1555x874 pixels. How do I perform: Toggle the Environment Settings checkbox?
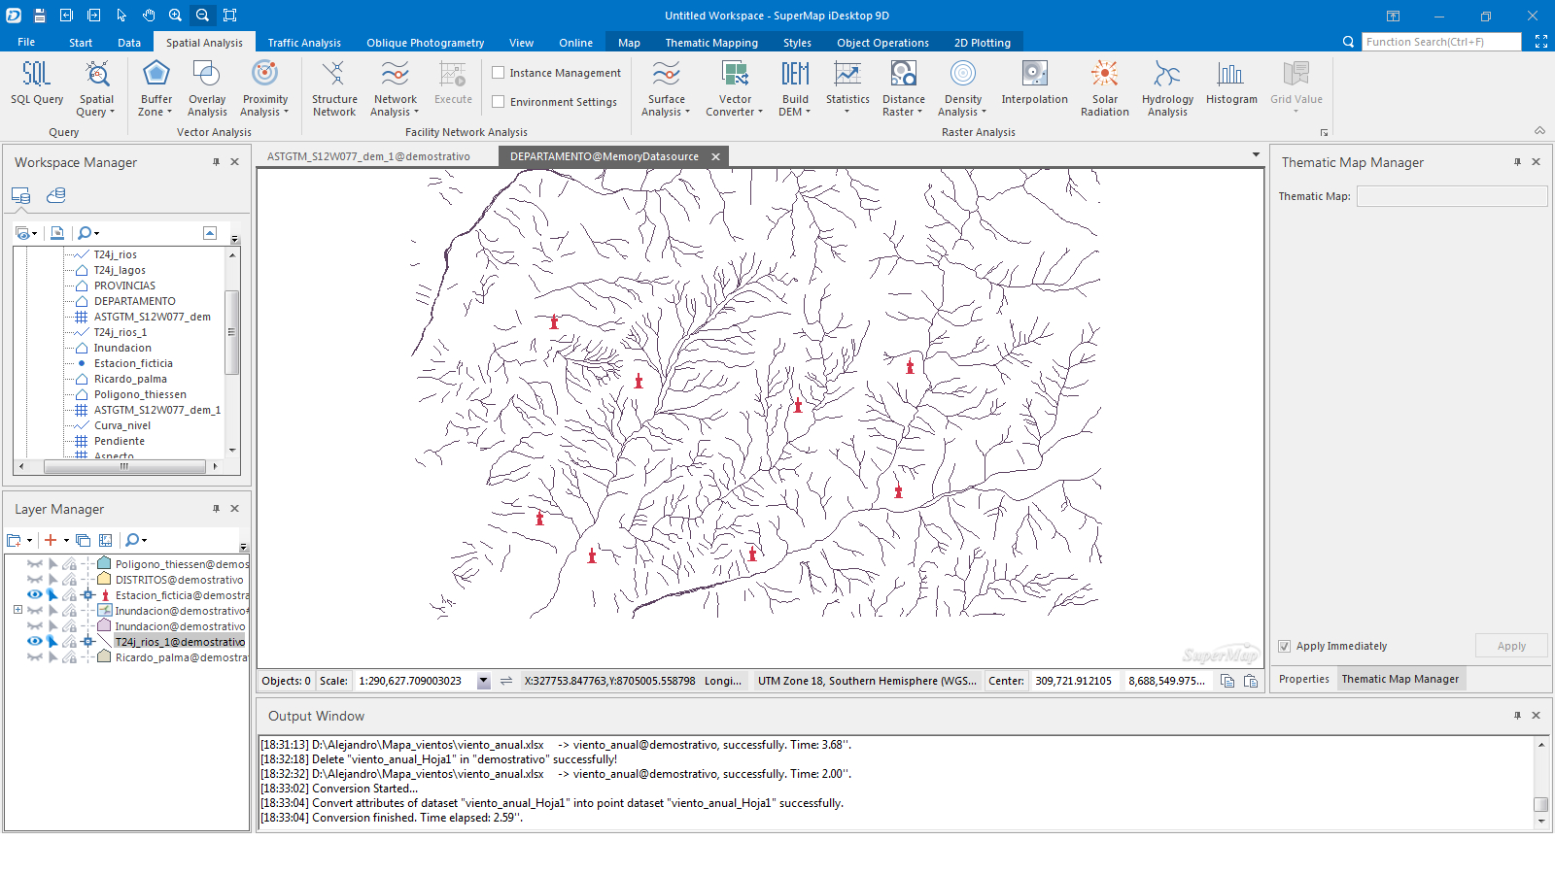(x=499, y=102)
